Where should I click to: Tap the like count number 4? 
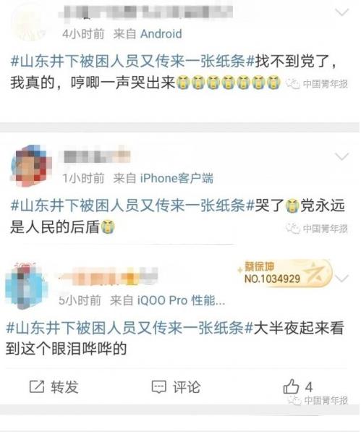coord(309,387)
